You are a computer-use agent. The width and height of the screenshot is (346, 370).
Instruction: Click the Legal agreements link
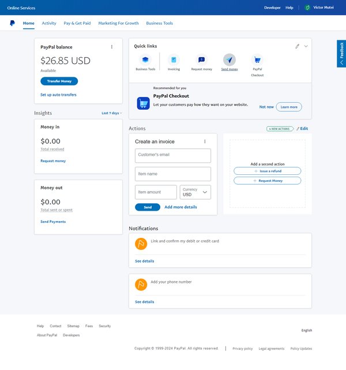point(272,349)
